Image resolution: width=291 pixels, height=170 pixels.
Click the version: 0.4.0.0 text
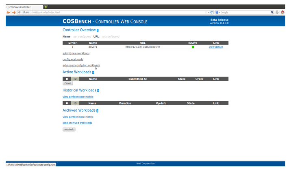[219, 23]
